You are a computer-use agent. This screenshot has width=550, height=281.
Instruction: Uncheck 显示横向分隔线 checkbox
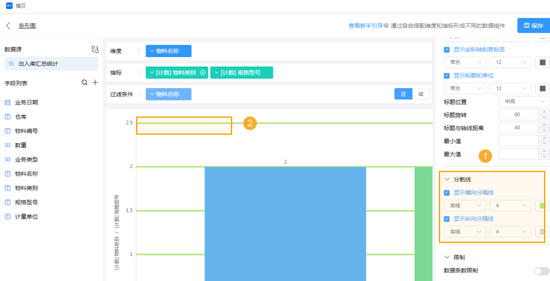point(447,193)
